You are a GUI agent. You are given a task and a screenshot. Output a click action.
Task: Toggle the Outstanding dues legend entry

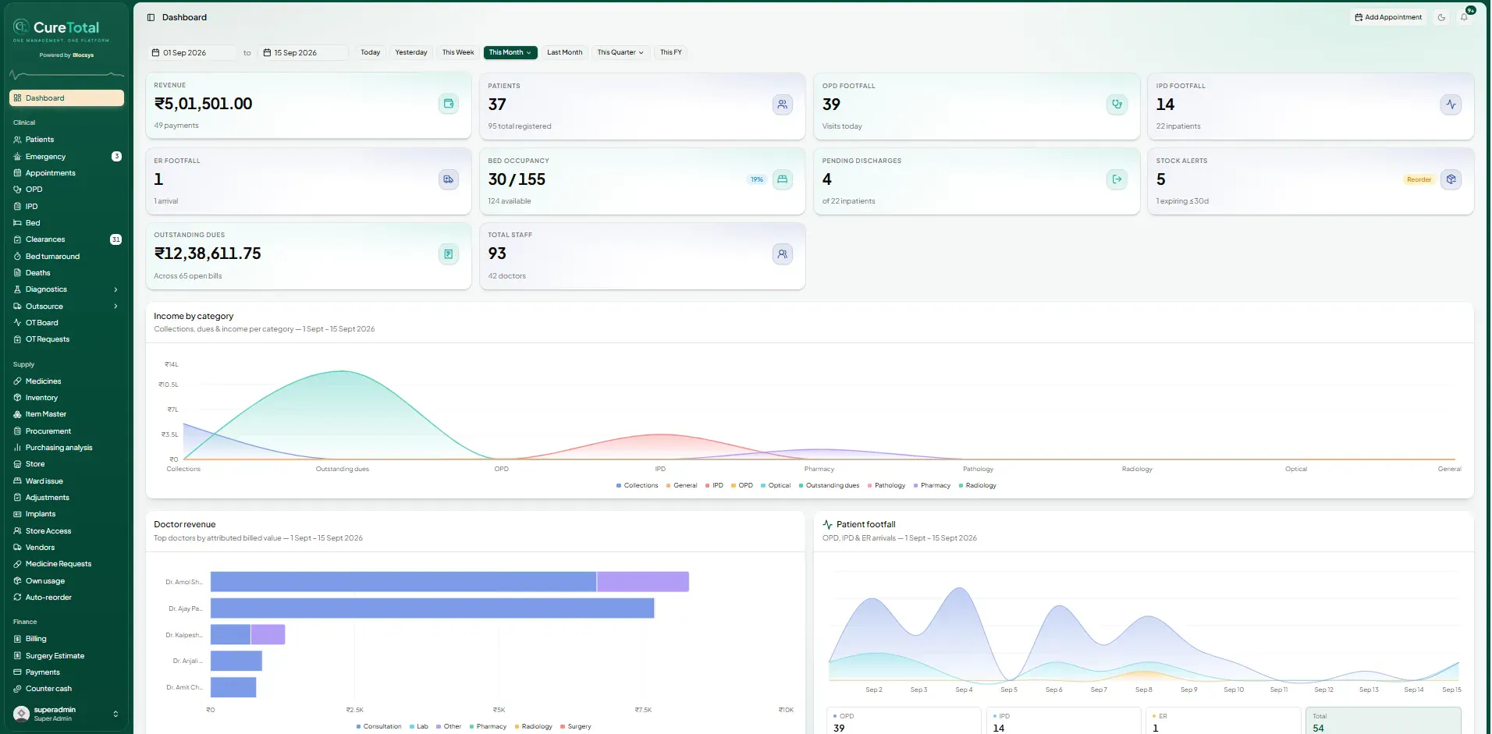[829, 485]
